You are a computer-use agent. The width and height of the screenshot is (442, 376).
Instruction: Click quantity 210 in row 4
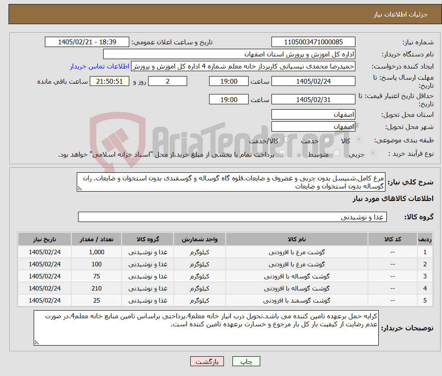(x=96, y=289)
